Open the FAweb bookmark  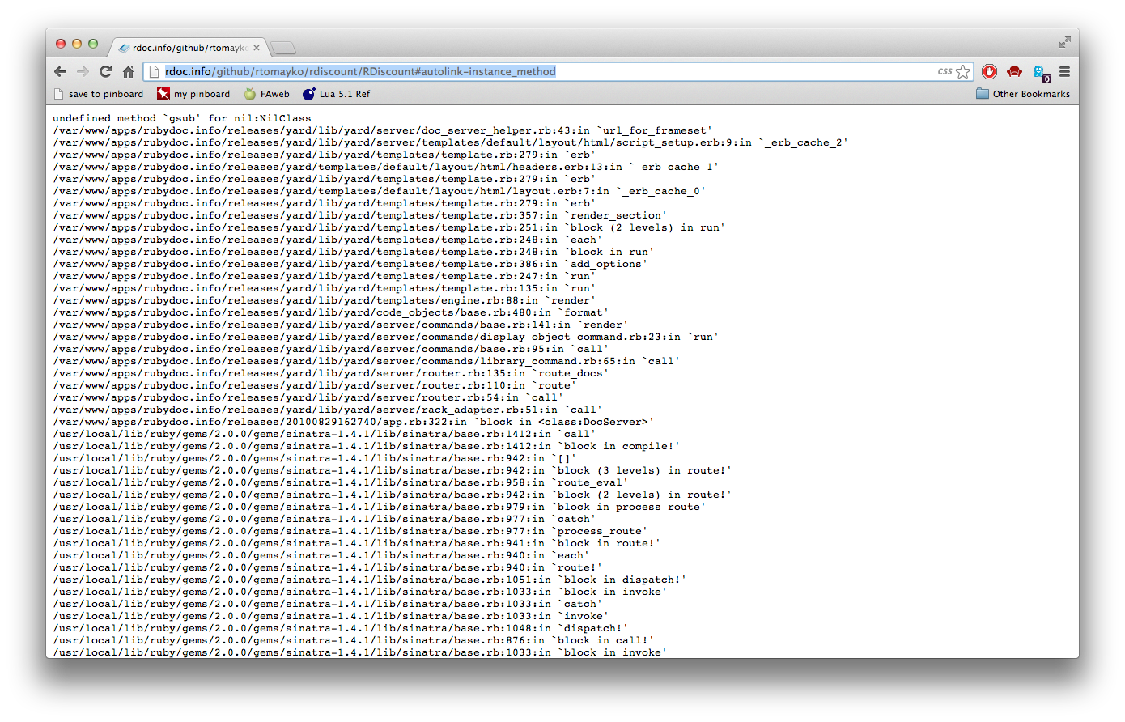point(267,94)
